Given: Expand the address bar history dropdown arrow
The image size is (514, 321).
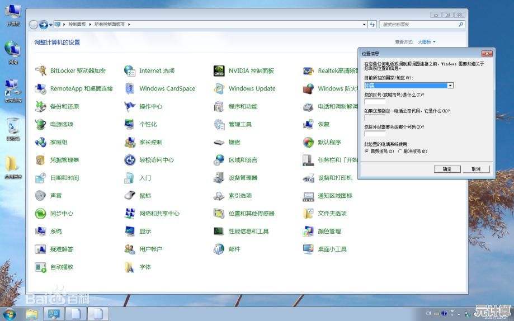Looking at the screenshot, I should (x=365, y=25).
